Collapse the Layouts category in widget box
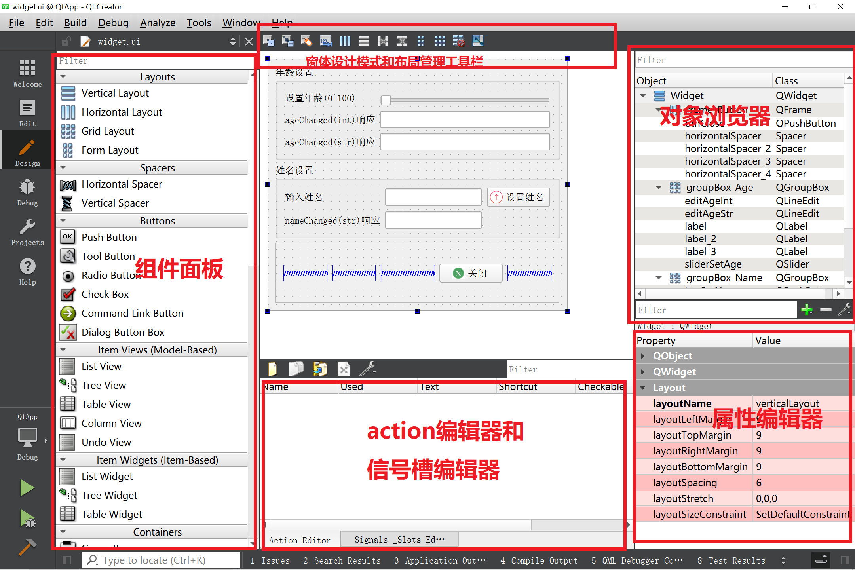855x570 pixels. tap(63, 77)
